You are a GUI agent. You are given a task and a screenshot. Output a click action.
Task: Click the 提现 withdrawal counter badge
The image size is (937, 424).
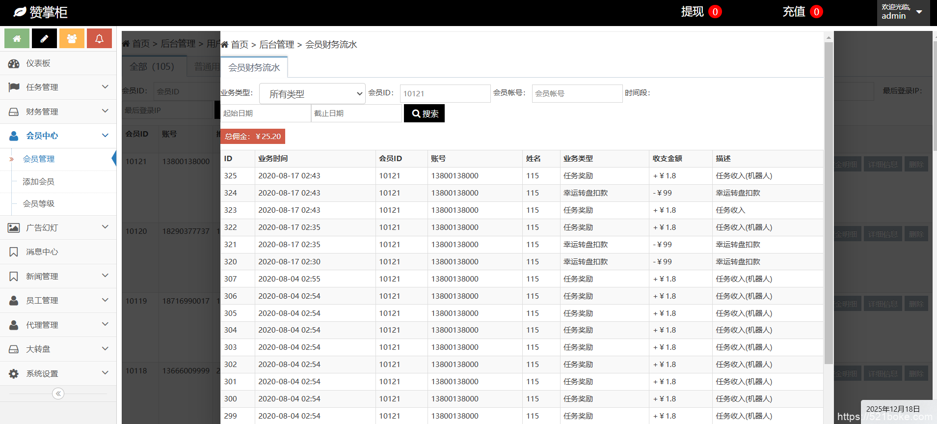[715, 12]
